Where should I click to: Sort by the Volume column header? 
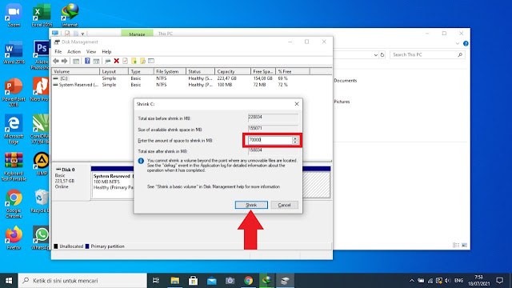point(76,71)
